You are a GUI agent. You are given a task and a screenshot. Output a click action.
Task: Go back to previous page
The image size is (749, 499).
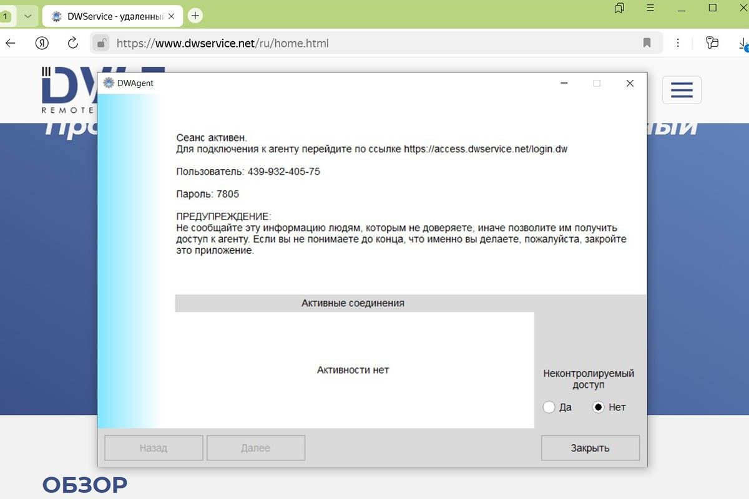(x=11, y=43)
